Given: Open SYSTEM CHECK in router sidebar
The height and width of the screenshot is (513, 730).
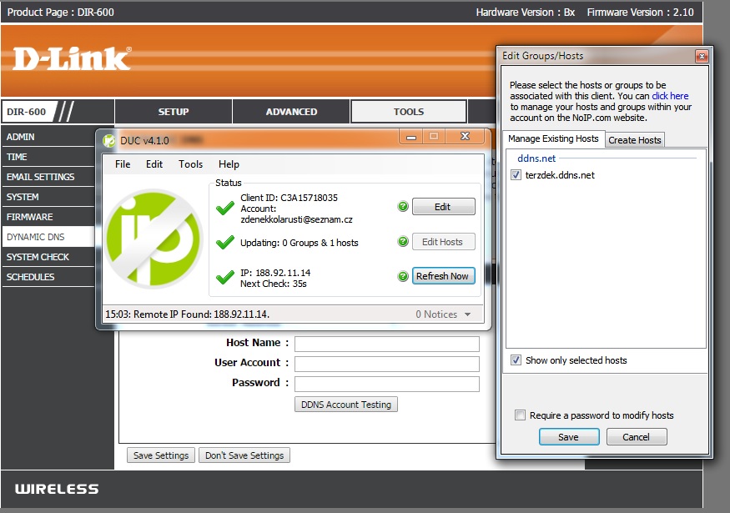Looking at the screenshot, I should click(48, 257).
